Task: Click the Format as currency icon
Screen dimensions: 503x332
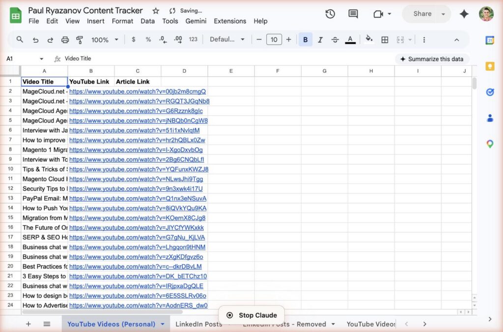Action: 134,39
